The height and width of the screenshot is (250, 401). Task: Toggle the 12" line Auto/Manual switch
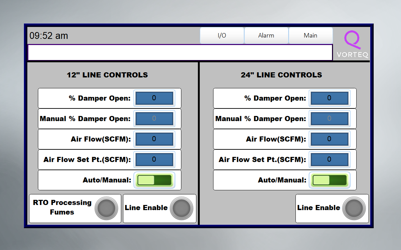(154, 180)
